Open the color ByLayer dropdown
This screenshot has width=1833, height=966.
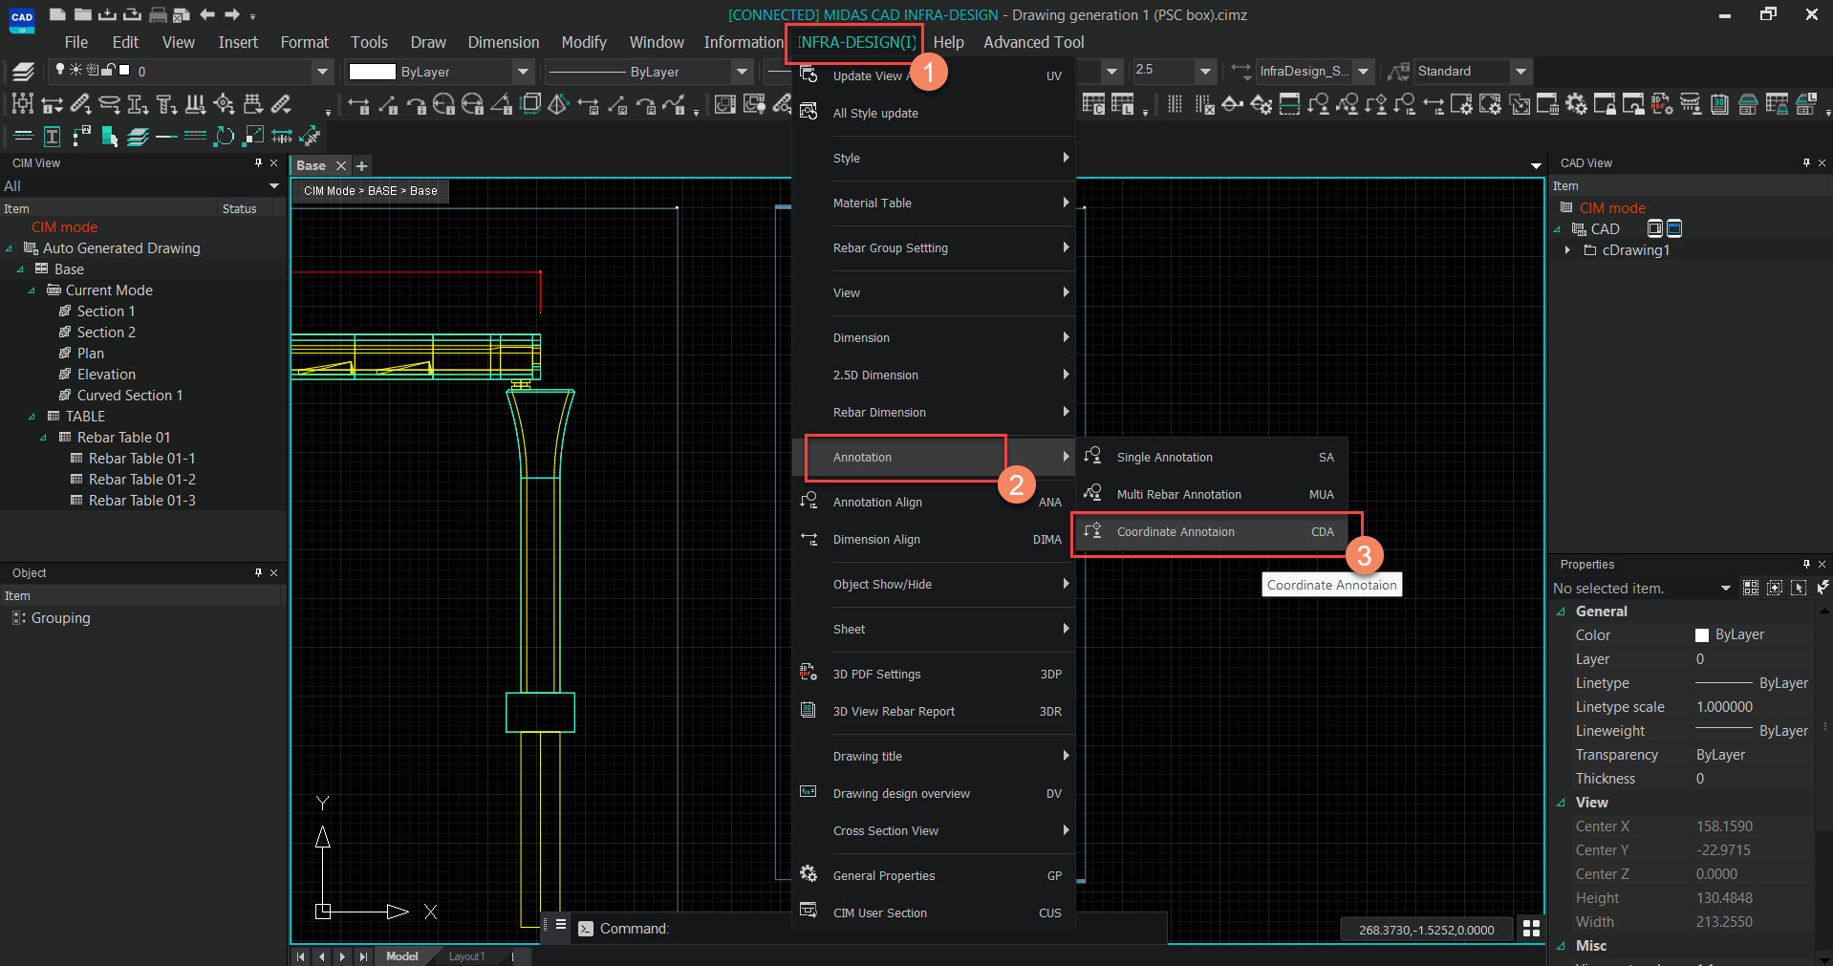tap(523, 72)
